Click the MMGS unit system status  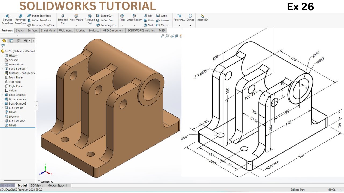(331, 190)
